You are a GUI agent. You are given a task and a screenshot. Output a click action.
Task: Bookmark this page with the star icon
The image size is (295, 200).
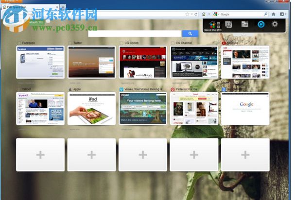[187, 14]
